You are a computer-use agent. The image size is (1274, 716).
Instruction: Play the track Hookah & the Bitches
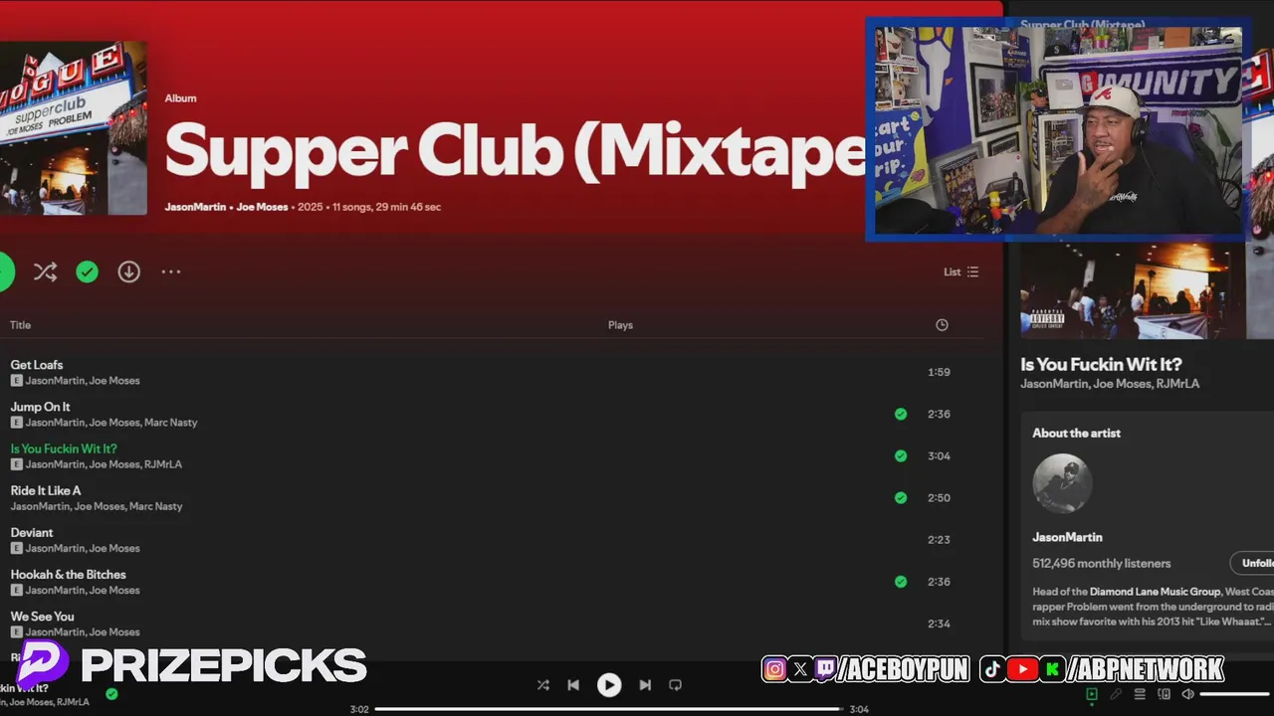68,574
